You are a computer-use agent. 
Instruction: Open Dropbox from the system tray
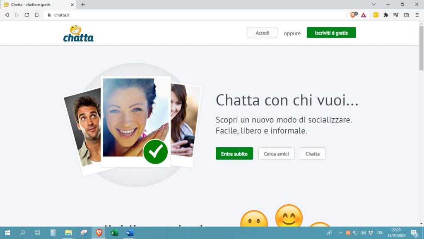coord(371,233)
